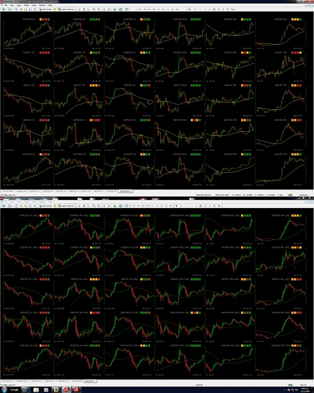Select crosshair tool in upper toolbar
Viewport: 314px width, 393px height.
[195, 9]
